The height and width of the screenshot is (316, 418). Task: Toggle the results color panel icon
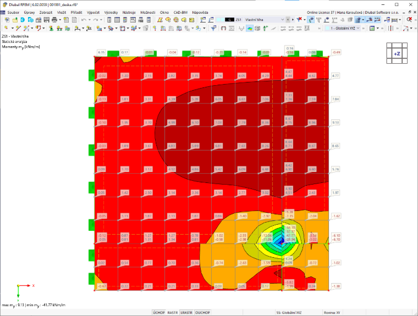point(125,20)
